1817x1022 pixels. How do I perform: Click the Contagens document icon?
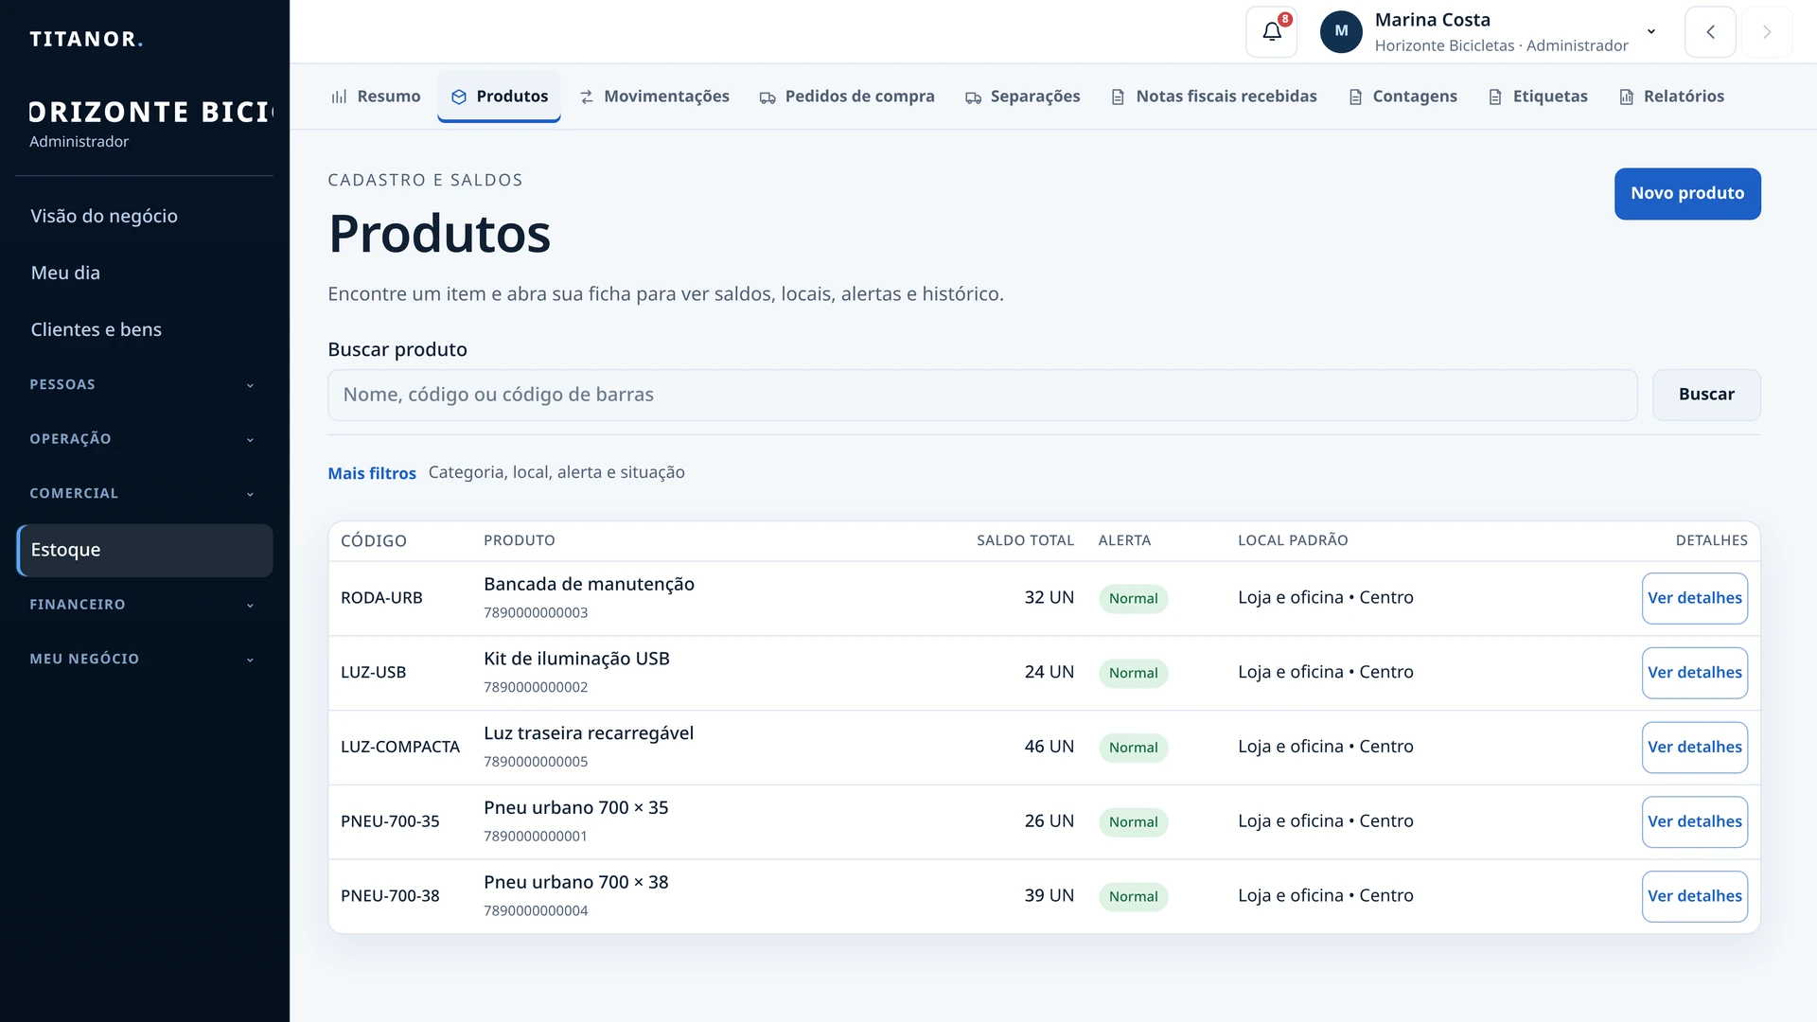(1355, 97)
